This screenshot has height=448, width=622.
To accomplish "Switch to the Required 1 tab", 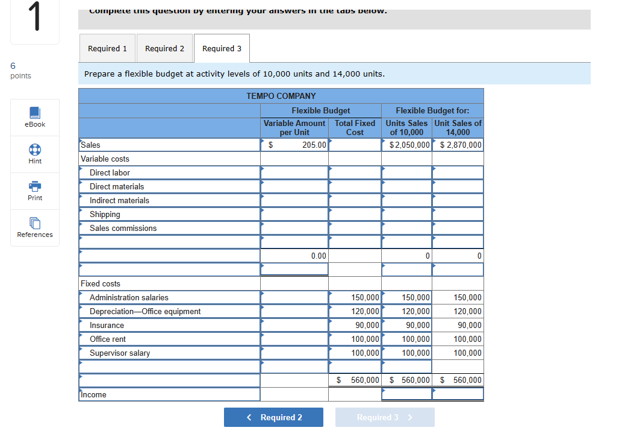I will click(107, 48).
